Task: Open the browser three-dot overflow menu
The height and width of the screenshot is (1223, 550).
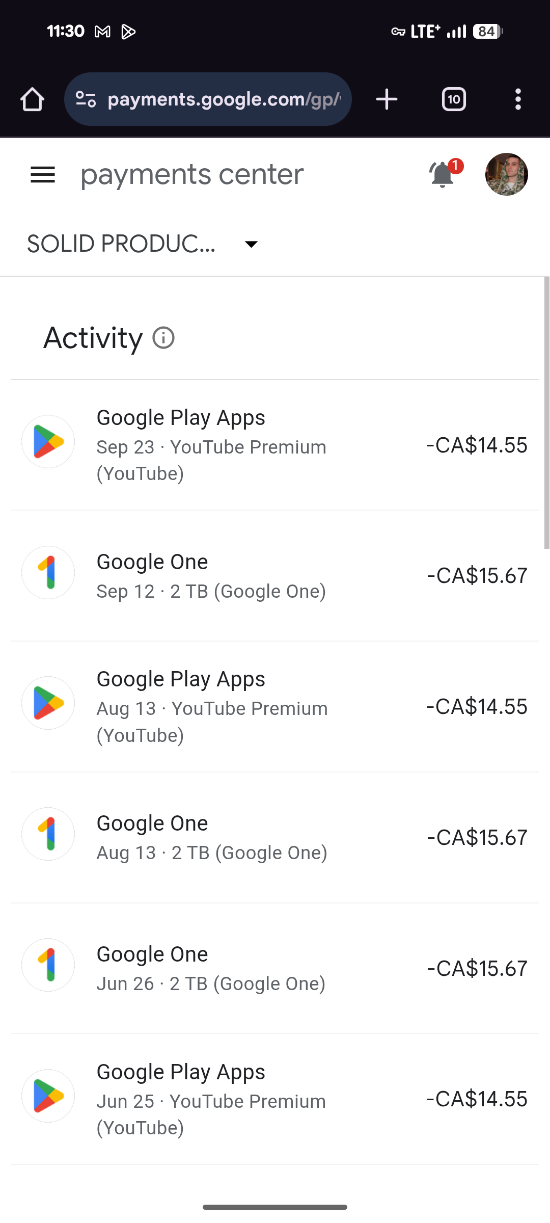Action: click(x=518, y=99)
